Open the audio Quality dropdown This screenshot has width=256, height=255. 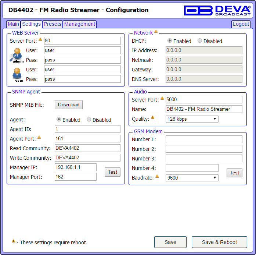192,119
